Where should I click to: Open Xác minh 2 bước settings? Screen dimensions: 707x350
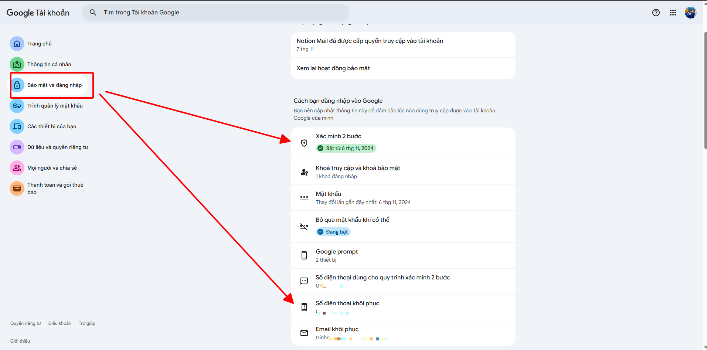tap(403, 143)
